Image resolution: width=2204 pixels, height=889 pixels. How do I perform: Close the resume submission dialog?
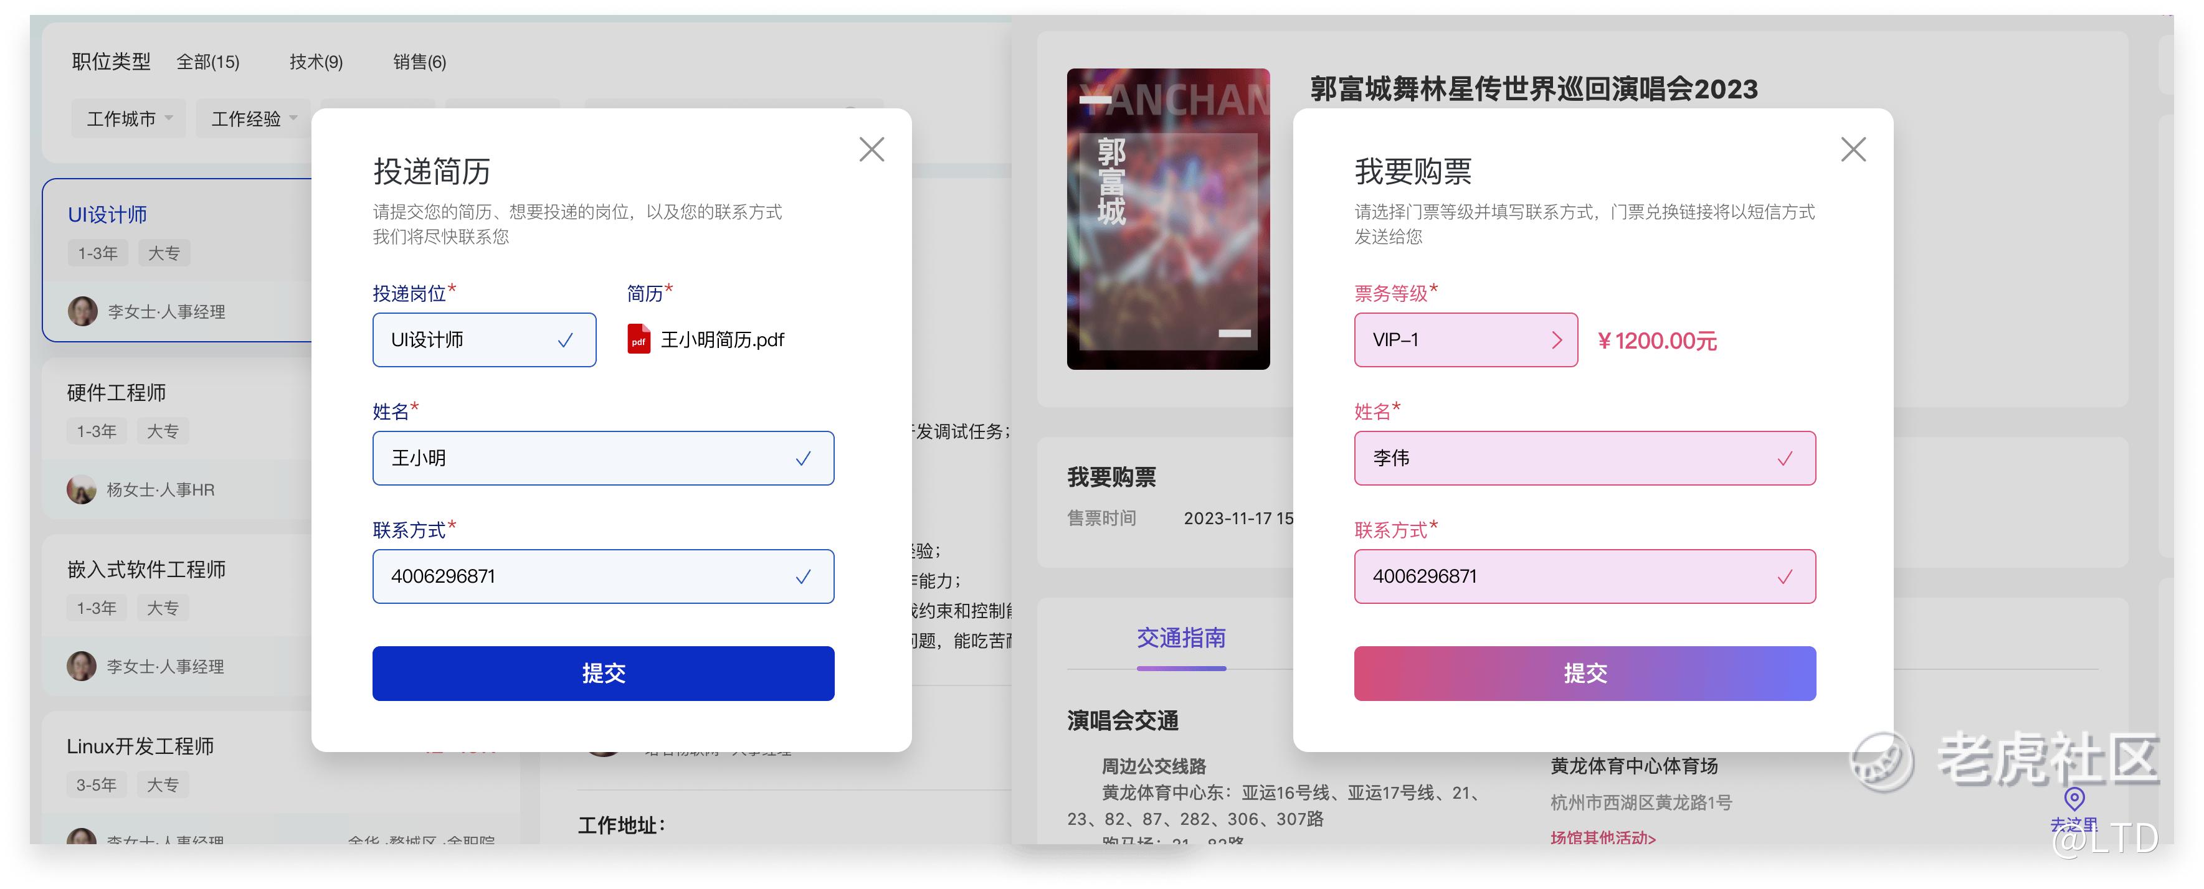pos(871,149)
